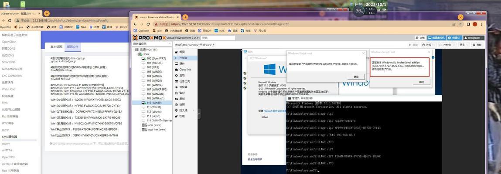Open the 关机 shutdown dropdown arrow
This screenshot has height=174, width=501.
pos(434,45)
